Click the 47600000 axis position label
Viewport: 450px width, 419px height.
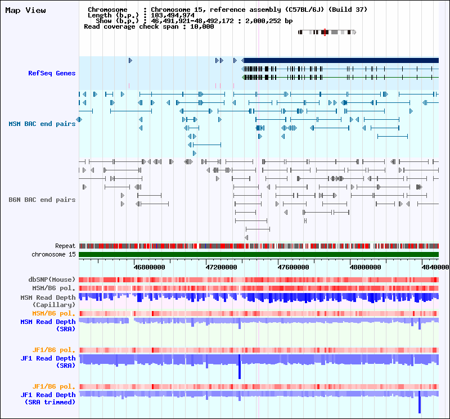point(294,267)
